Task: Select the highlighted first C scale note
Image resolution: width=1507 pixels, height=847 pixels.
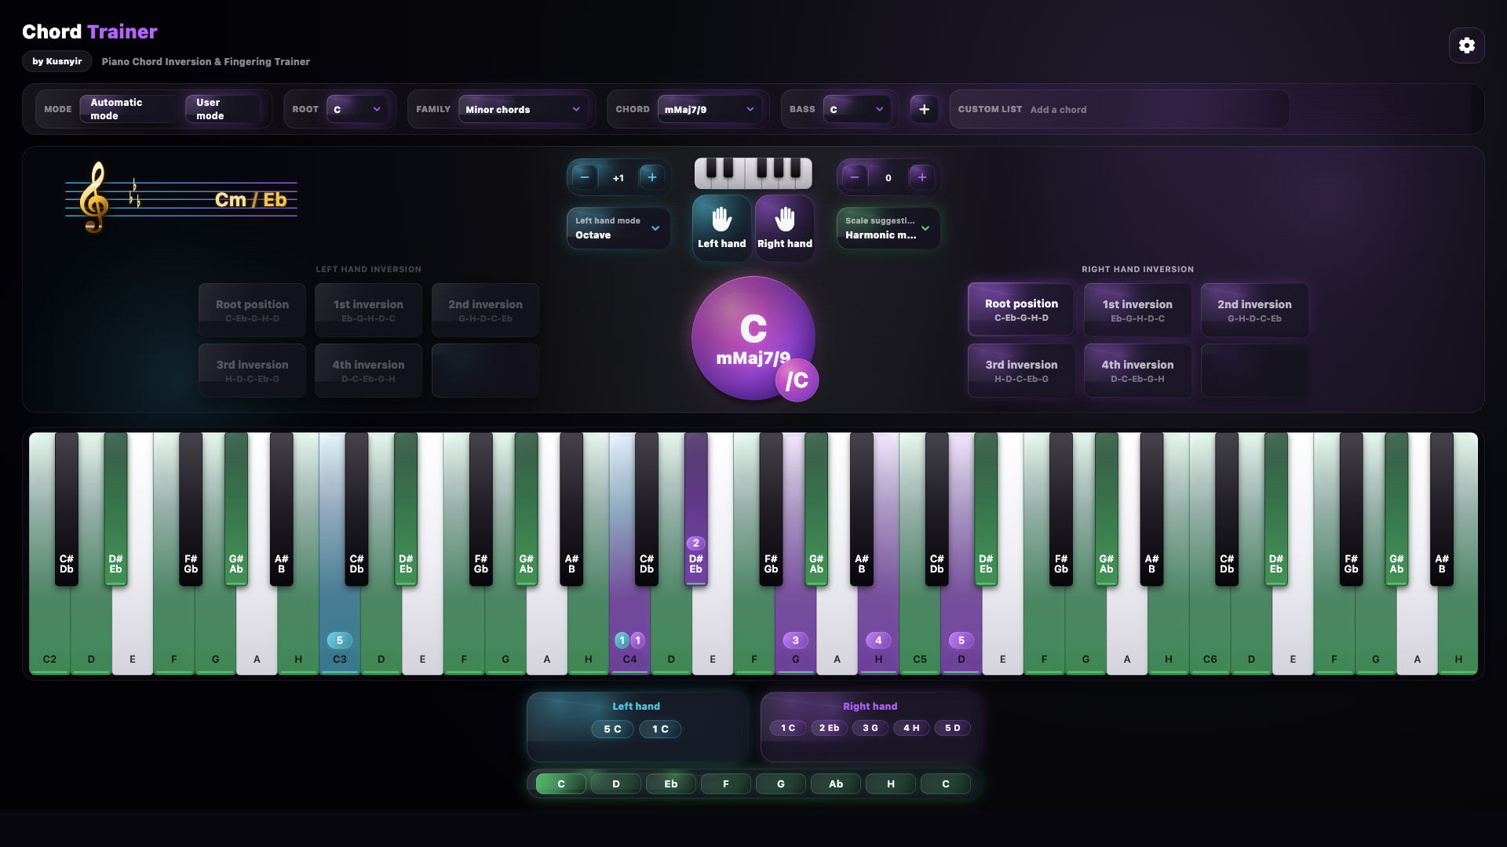Action: tap(560, 783)
